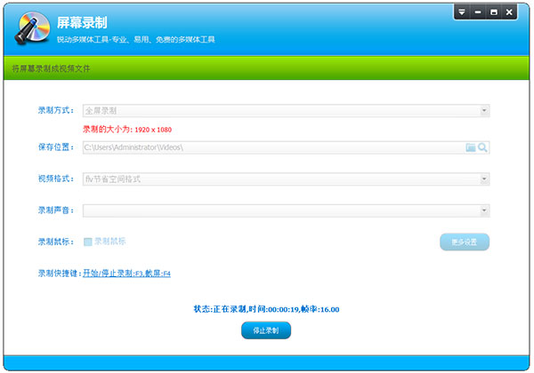Viewport: 534px width, 373px height.
Task: Click the 屏幕录制 title text
Action: [x=82, y=23]
